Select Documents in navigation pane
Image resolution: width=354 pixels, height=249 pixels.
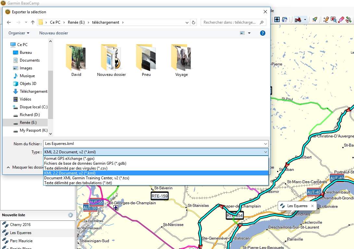click(26, 60)
